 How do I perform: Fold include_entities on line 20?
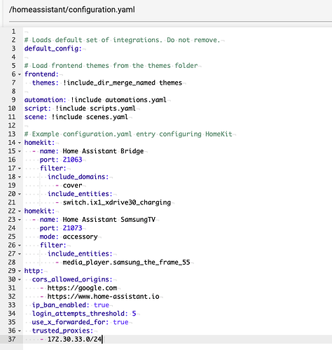(x=20, y=194)
